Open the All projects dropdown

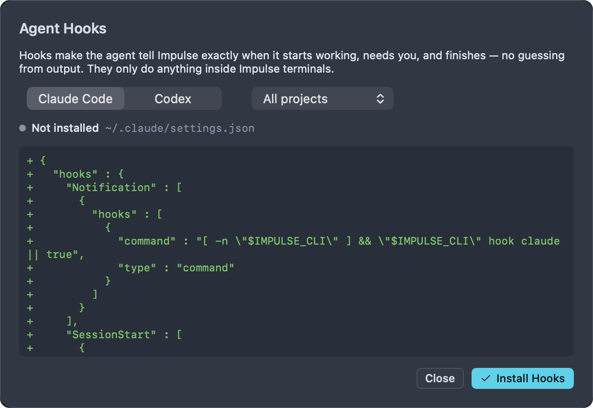[x=322, y=99]
